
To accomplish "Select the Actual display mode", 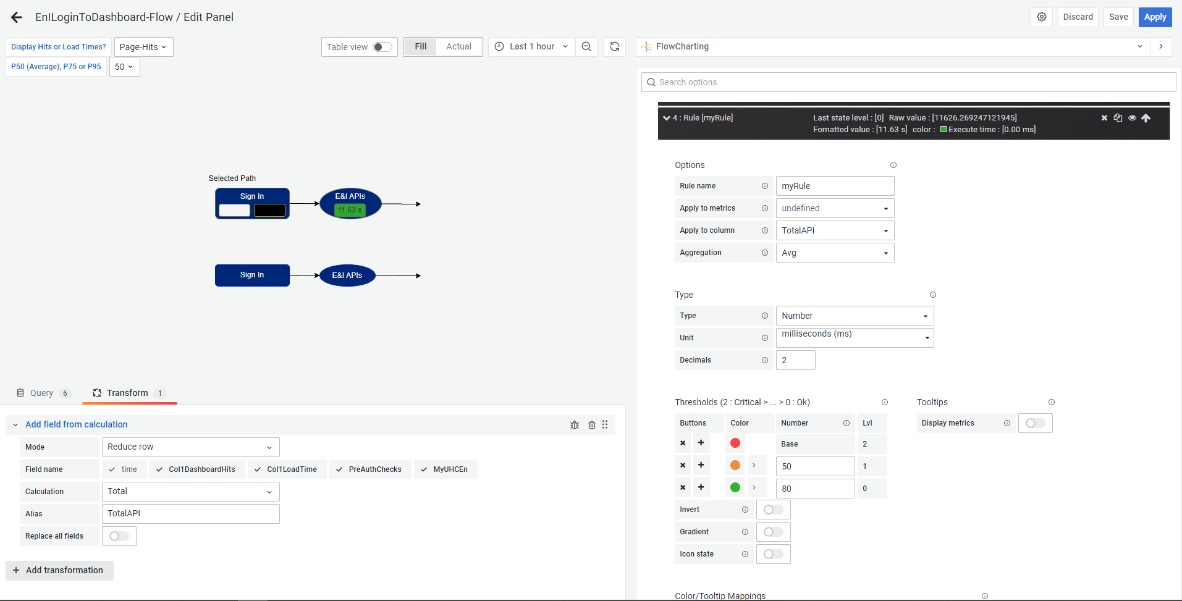I will [458, 46].
